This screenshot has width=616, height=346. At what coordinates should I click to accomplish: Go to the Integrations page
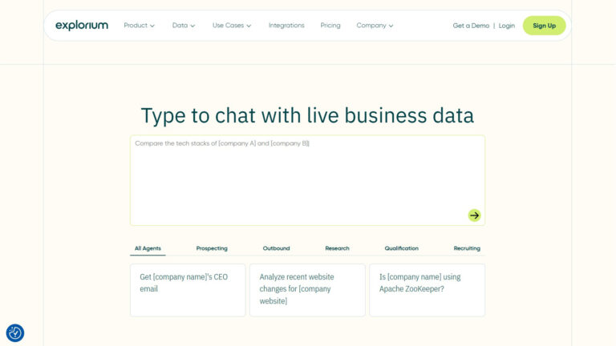[x=286, y=26]
